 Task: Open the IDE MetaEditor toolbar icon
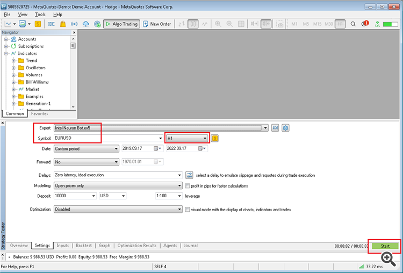tap(51, 24)
